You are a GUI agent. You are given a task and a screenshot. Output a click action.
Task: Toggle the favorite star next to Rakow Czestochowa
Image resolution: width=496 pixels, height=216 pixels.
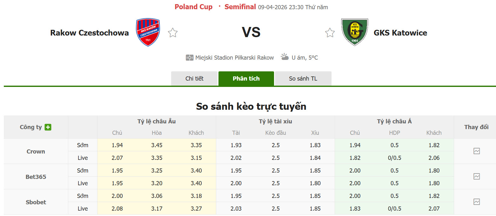[173, 32]
